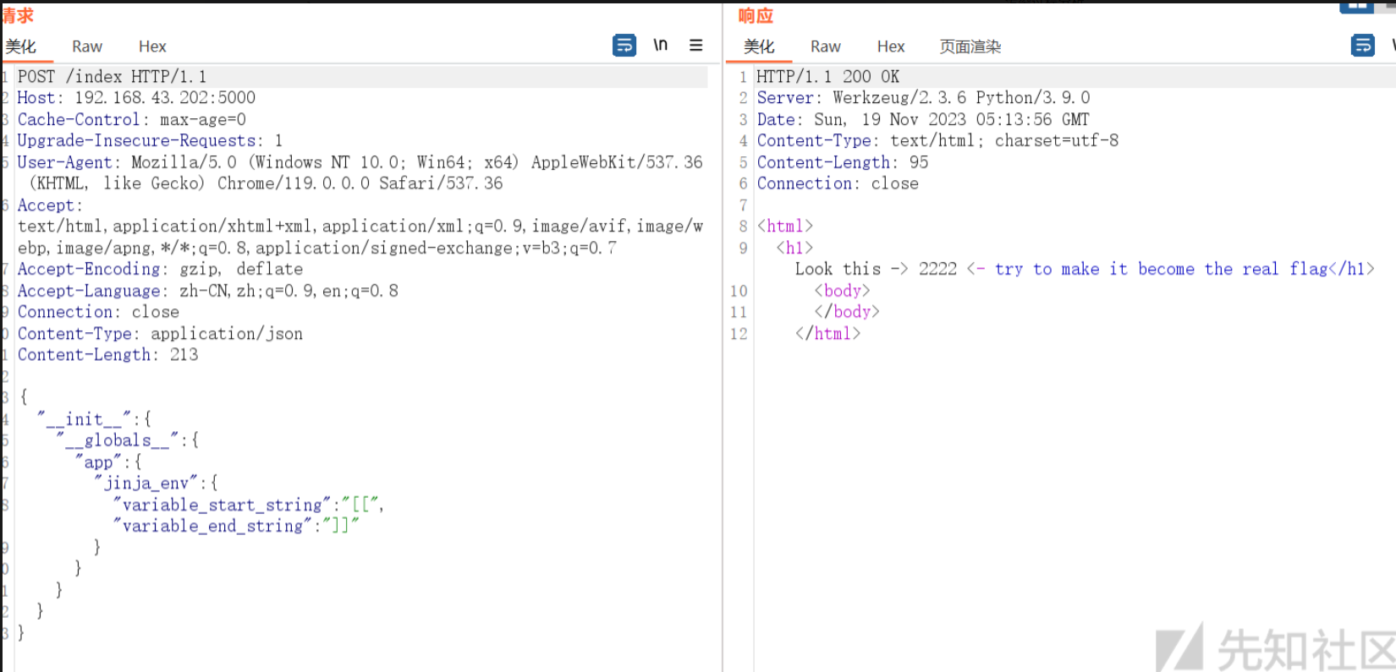Open request pane hamburger menu
Screen dimensions: 1396x672
(x=696, y=45)
